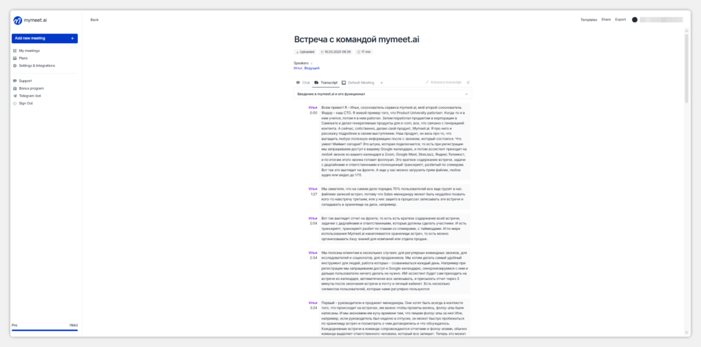Open the Export menu
This screenshot has height=347, width=701.
click(x=620, y=20)
